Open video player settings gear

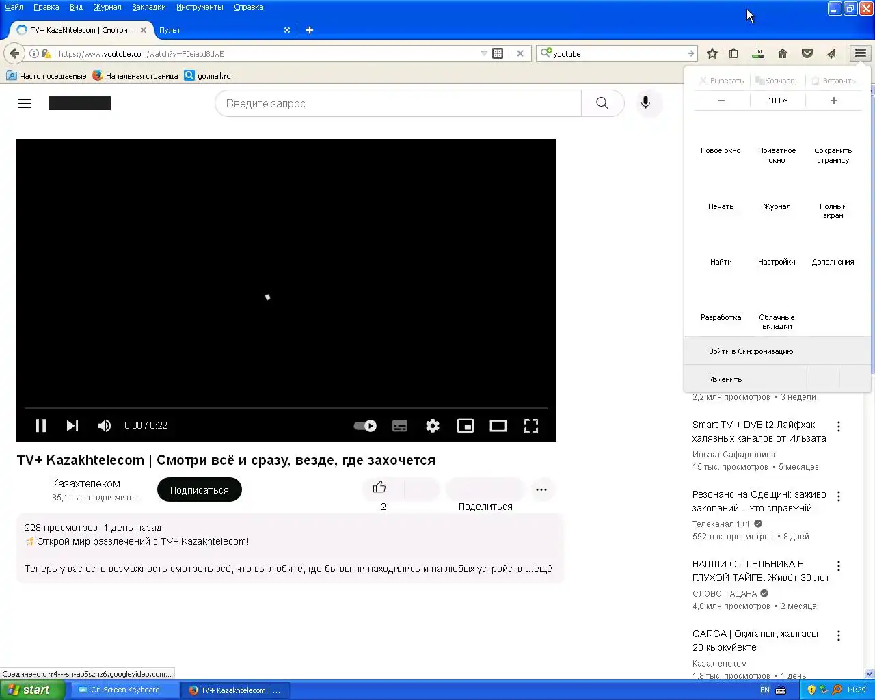pyautogui.click(x=433, y=425)
